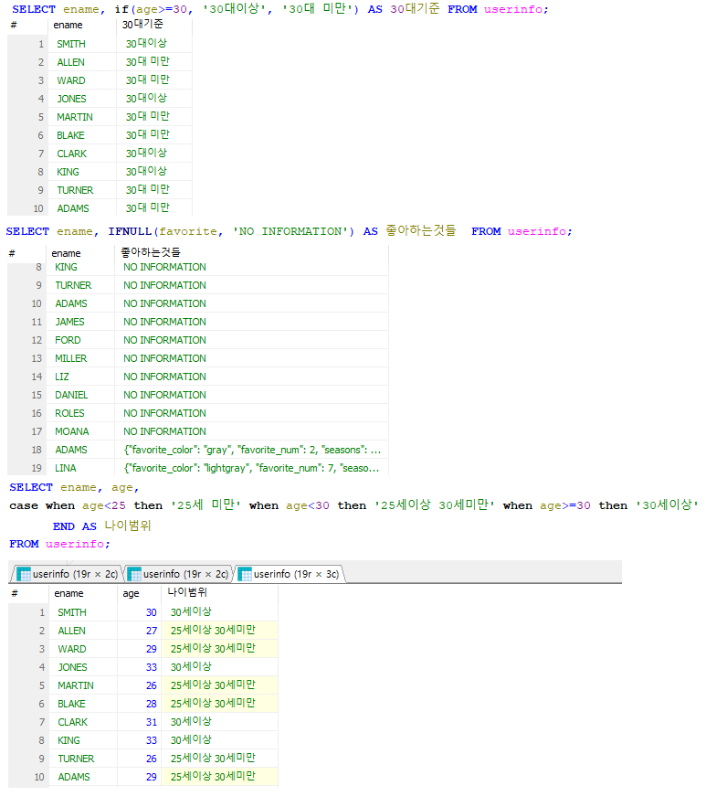Select ALLEN's 30대 미만 cell

tap(153, 62)
